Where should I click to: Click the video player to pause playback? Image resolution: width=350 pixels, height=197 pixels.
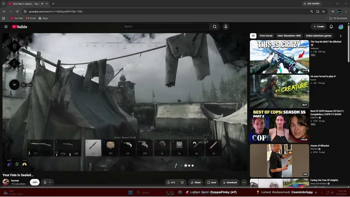point(125,102)
